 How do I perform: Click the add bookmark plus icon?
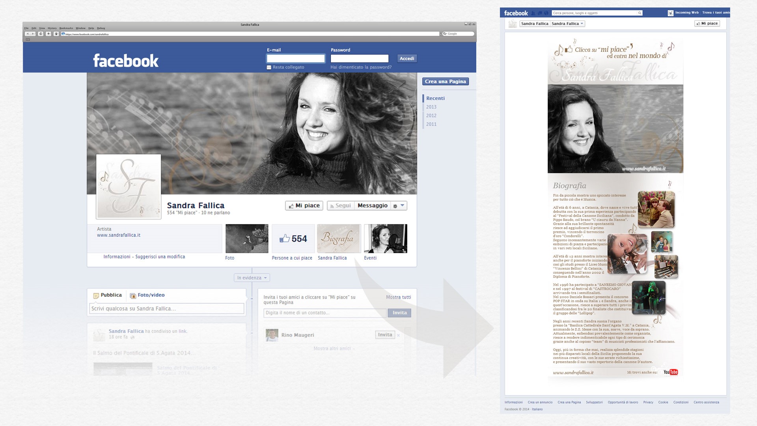(48, 34)
